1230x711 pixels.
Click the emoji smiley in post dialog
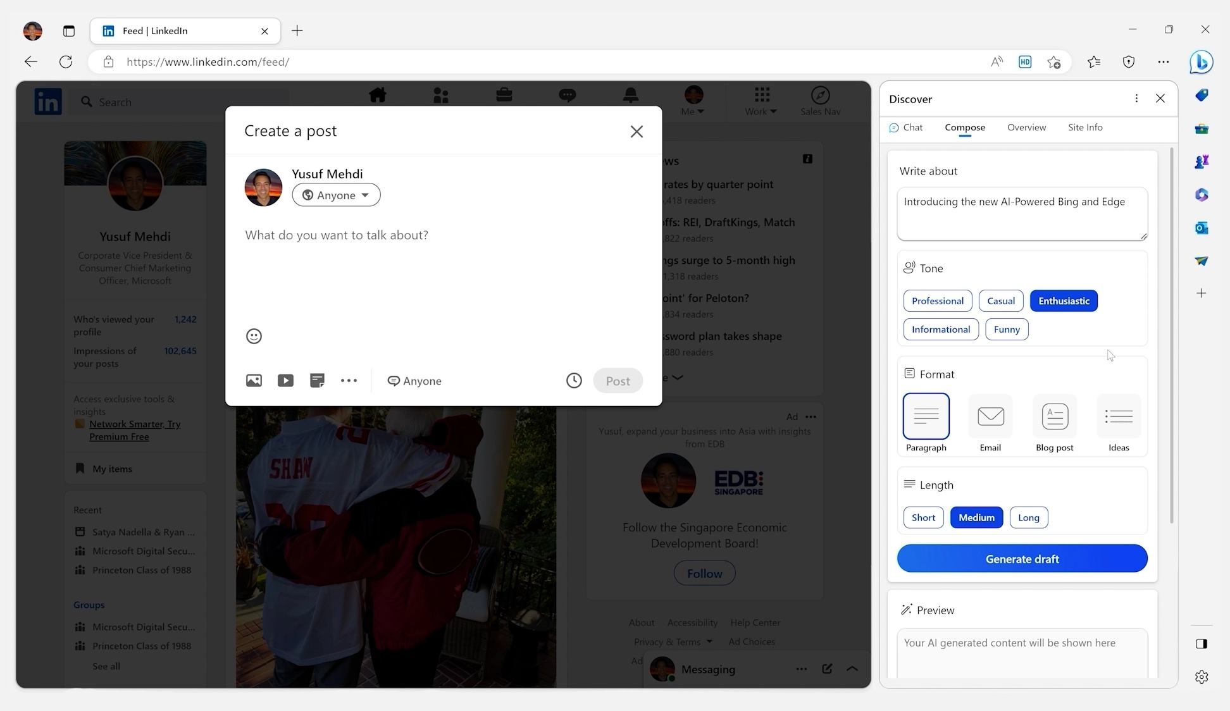(254, 336)
